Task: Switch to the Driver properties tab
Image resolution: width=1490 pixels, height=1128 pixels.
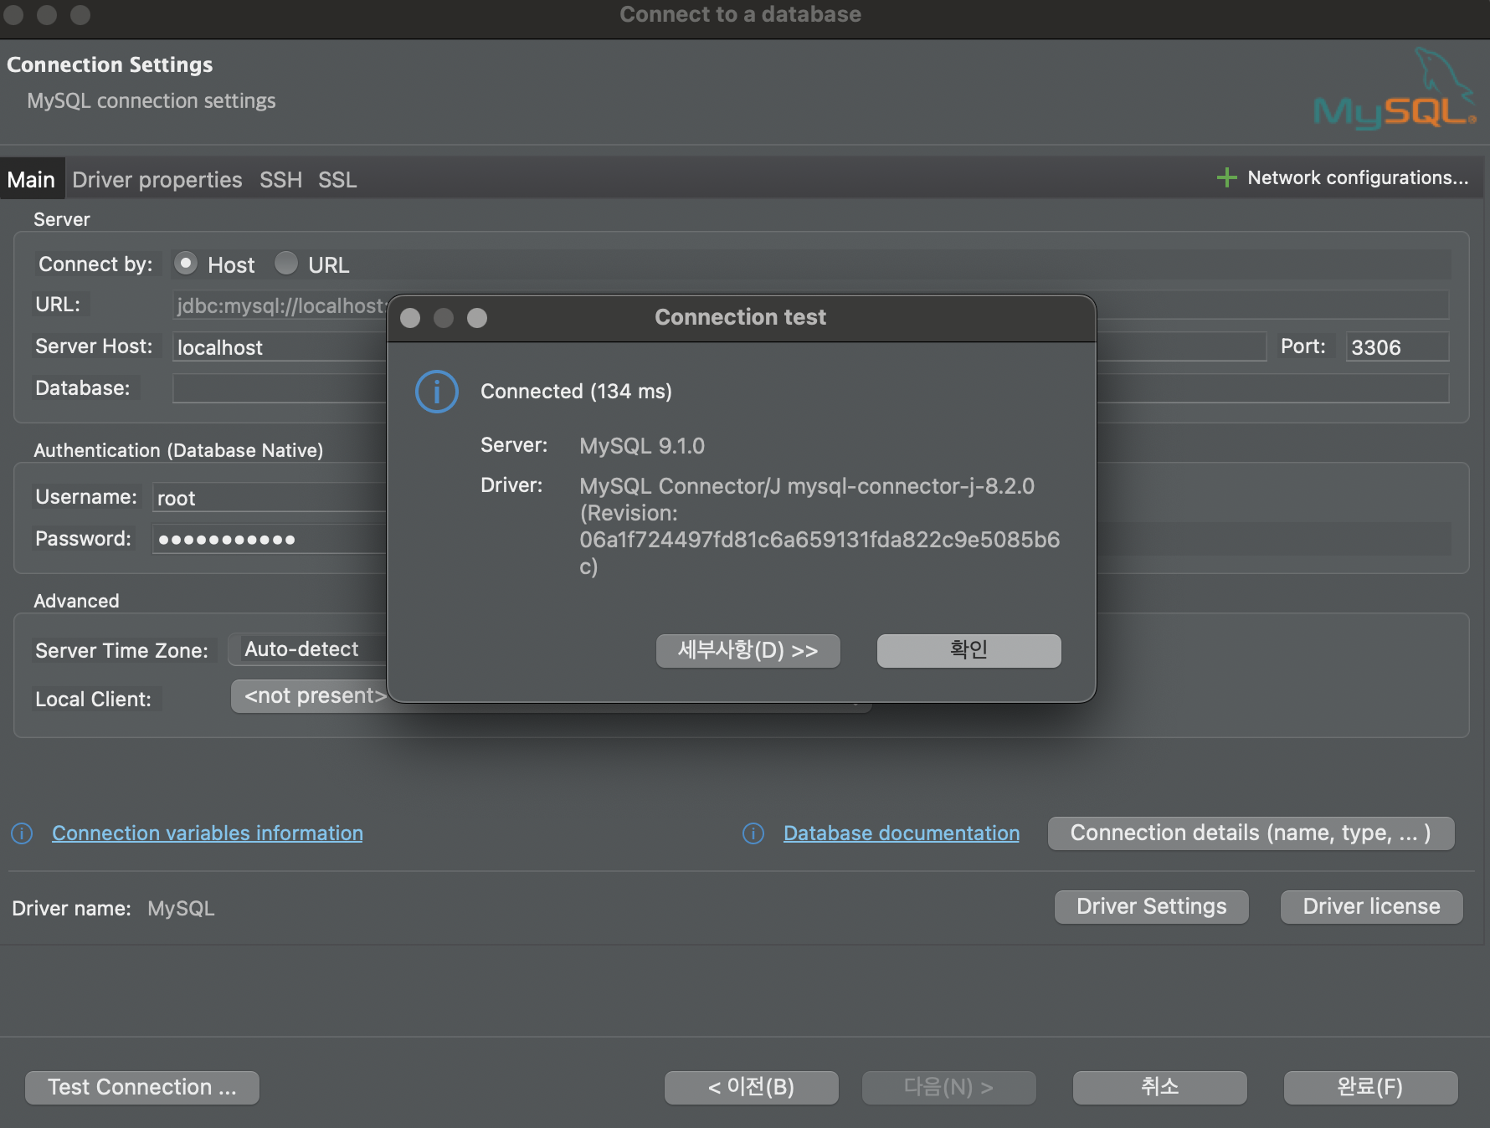Action: [157, 179]
